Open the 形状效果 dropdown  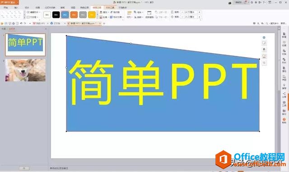117,17
